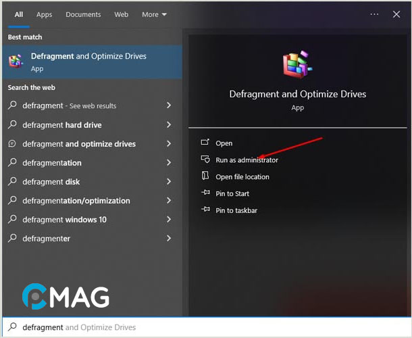Image resolution: width=412 pixels, height=338 pixels.
Task: Click the Open file location icon
Action: (x=205, y=176)
